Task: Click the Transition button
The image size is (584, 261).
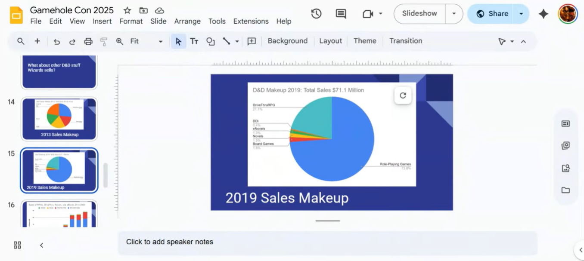Action: tap(406, 41)
